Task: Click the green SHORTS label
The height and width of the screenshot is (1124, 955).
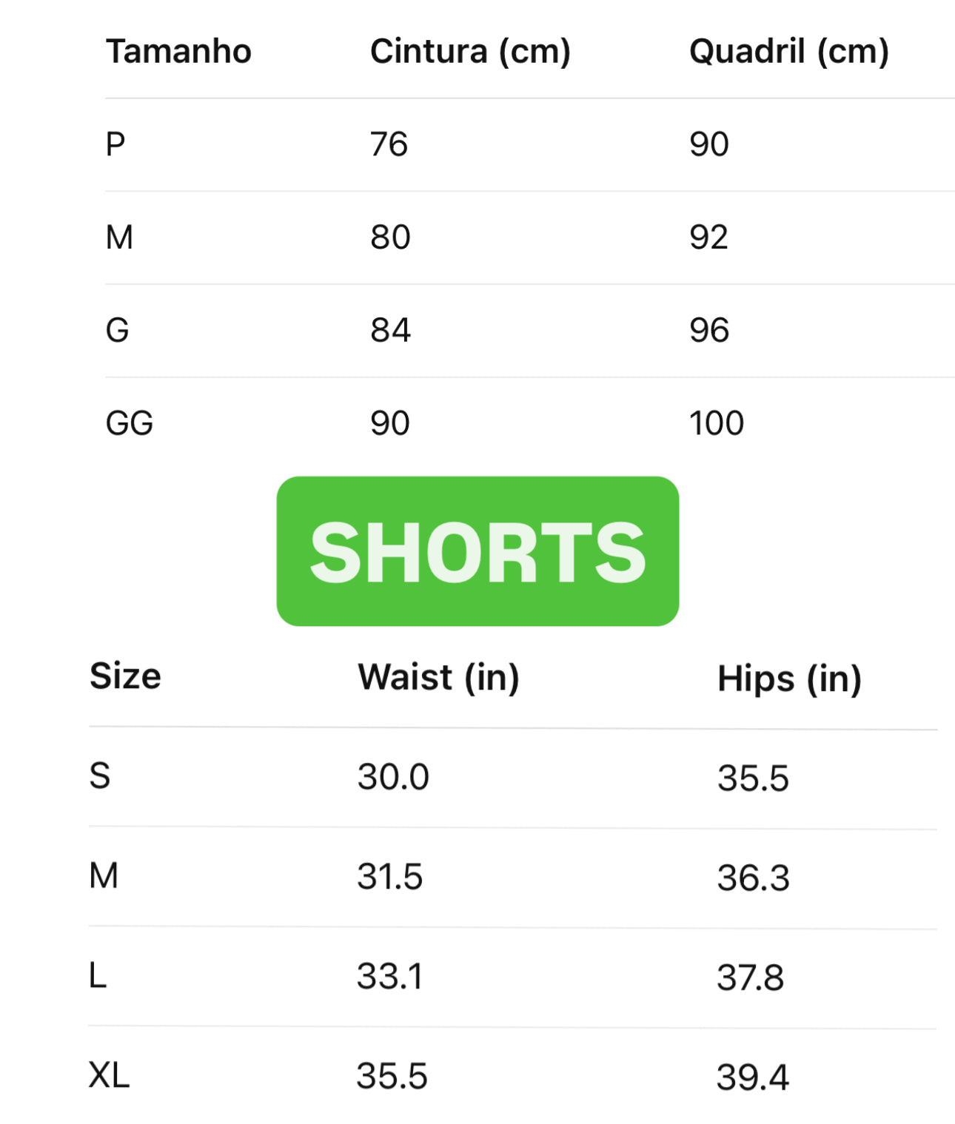Action: click(477, 551)
